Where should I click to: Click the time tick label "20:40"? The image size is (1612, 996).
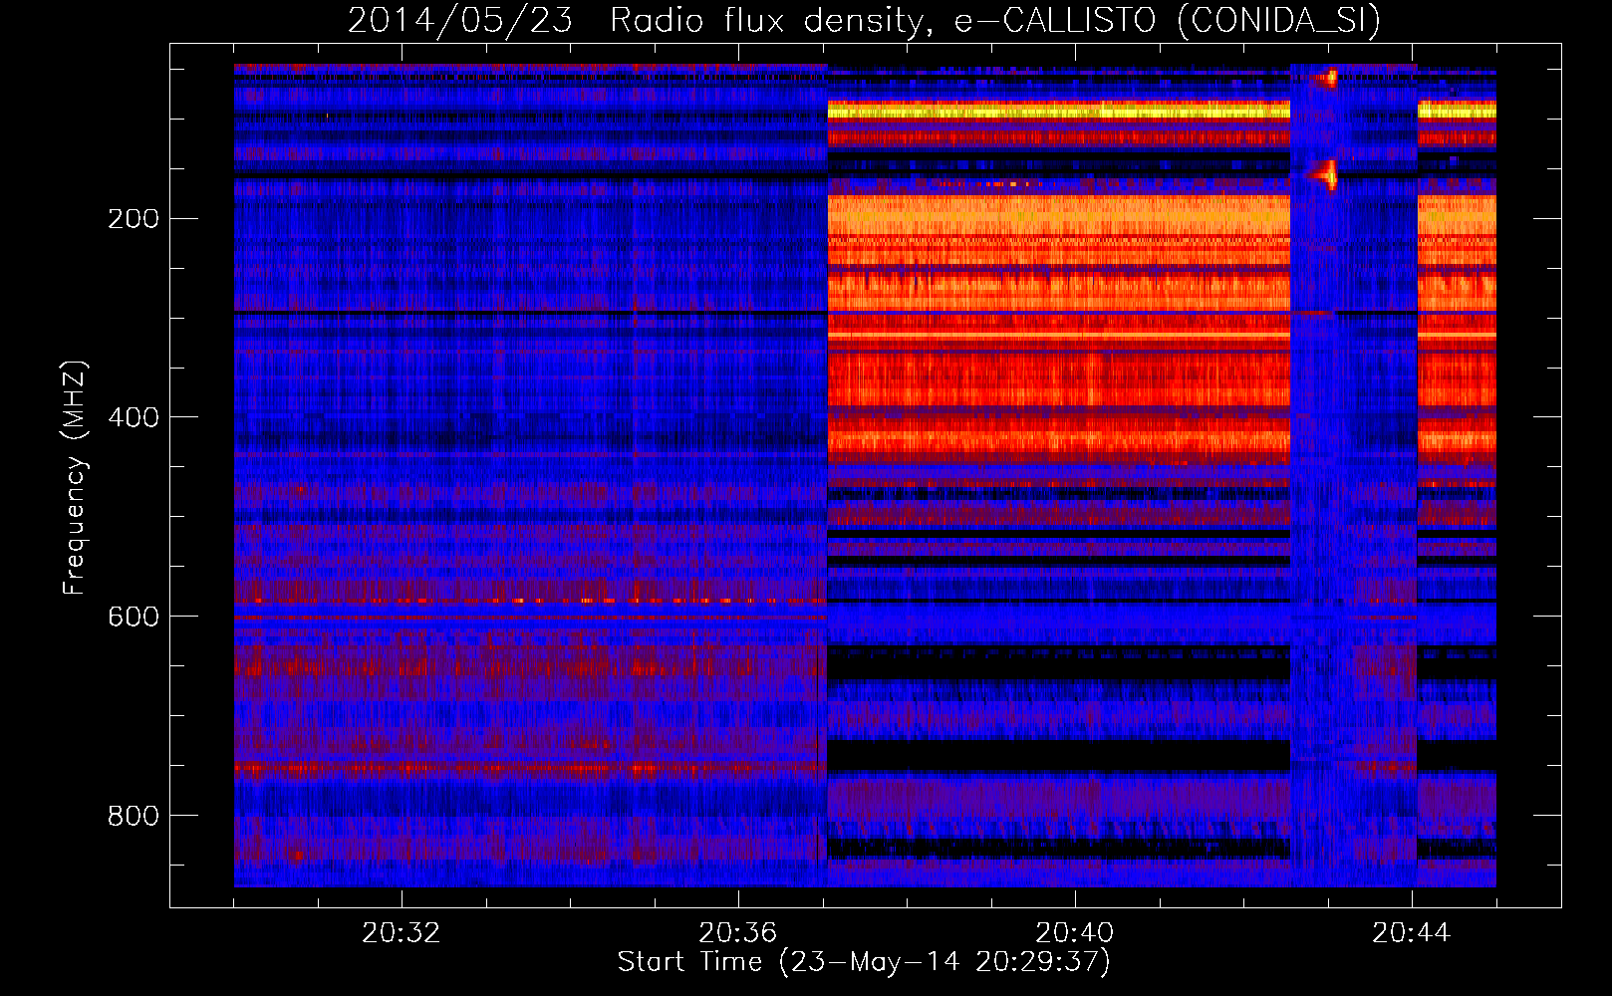1075,933
